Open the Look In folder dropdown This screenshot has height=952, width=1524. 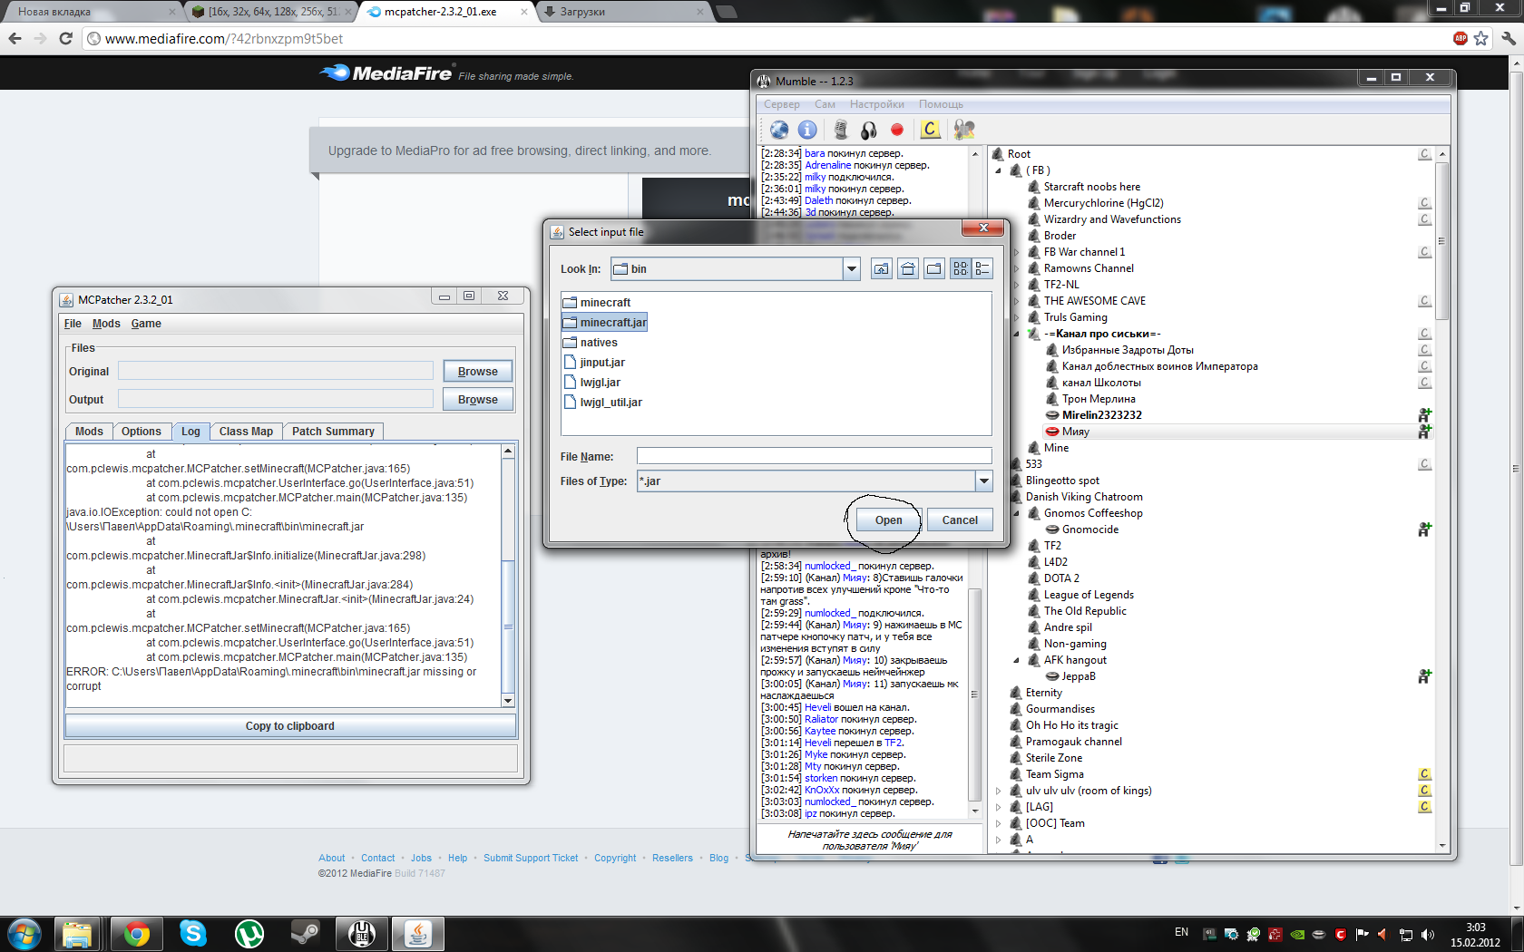[x=851, y=269]
